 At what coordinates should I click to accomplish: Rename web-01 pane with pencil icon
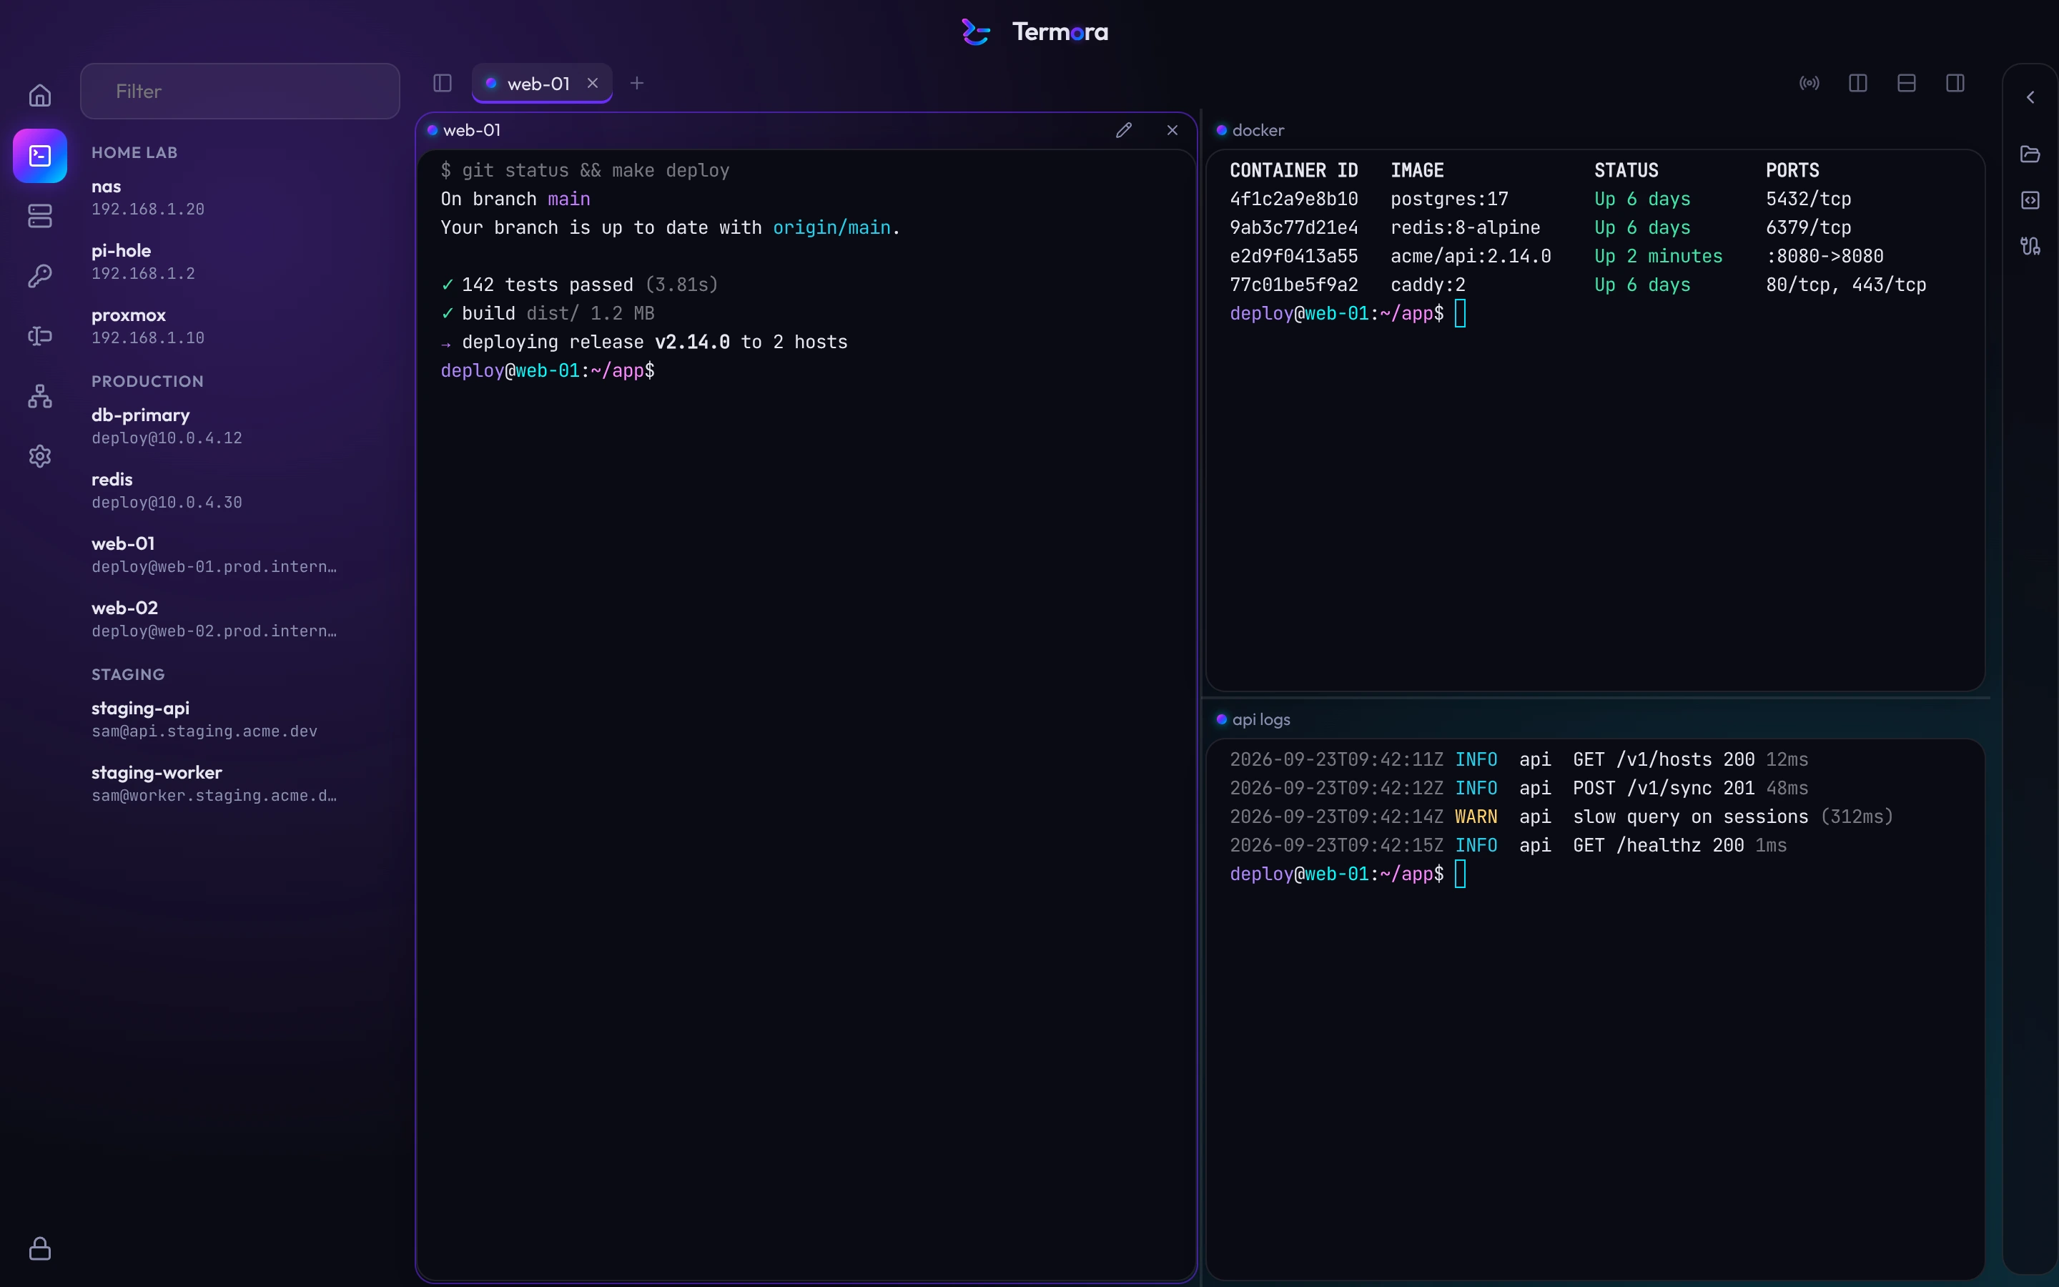point(1124,130)
